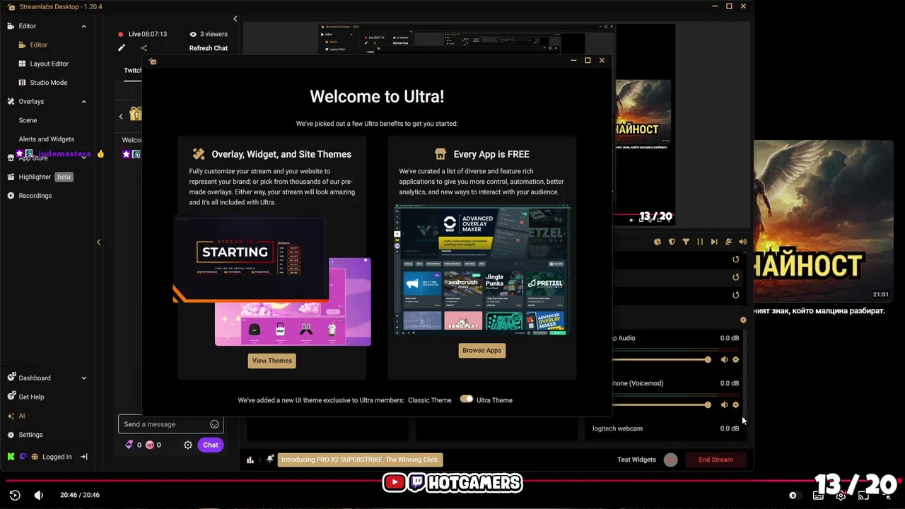Viewport: 905px width, 509px height.
Task: Click the safe mode shield icon
Action: pos(672,242)
